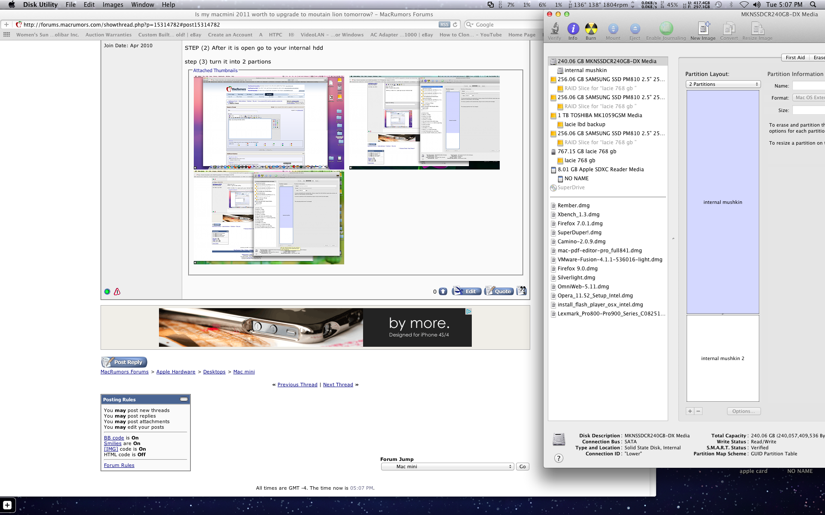Click the partition Size input field

click(x=809, y=110)
